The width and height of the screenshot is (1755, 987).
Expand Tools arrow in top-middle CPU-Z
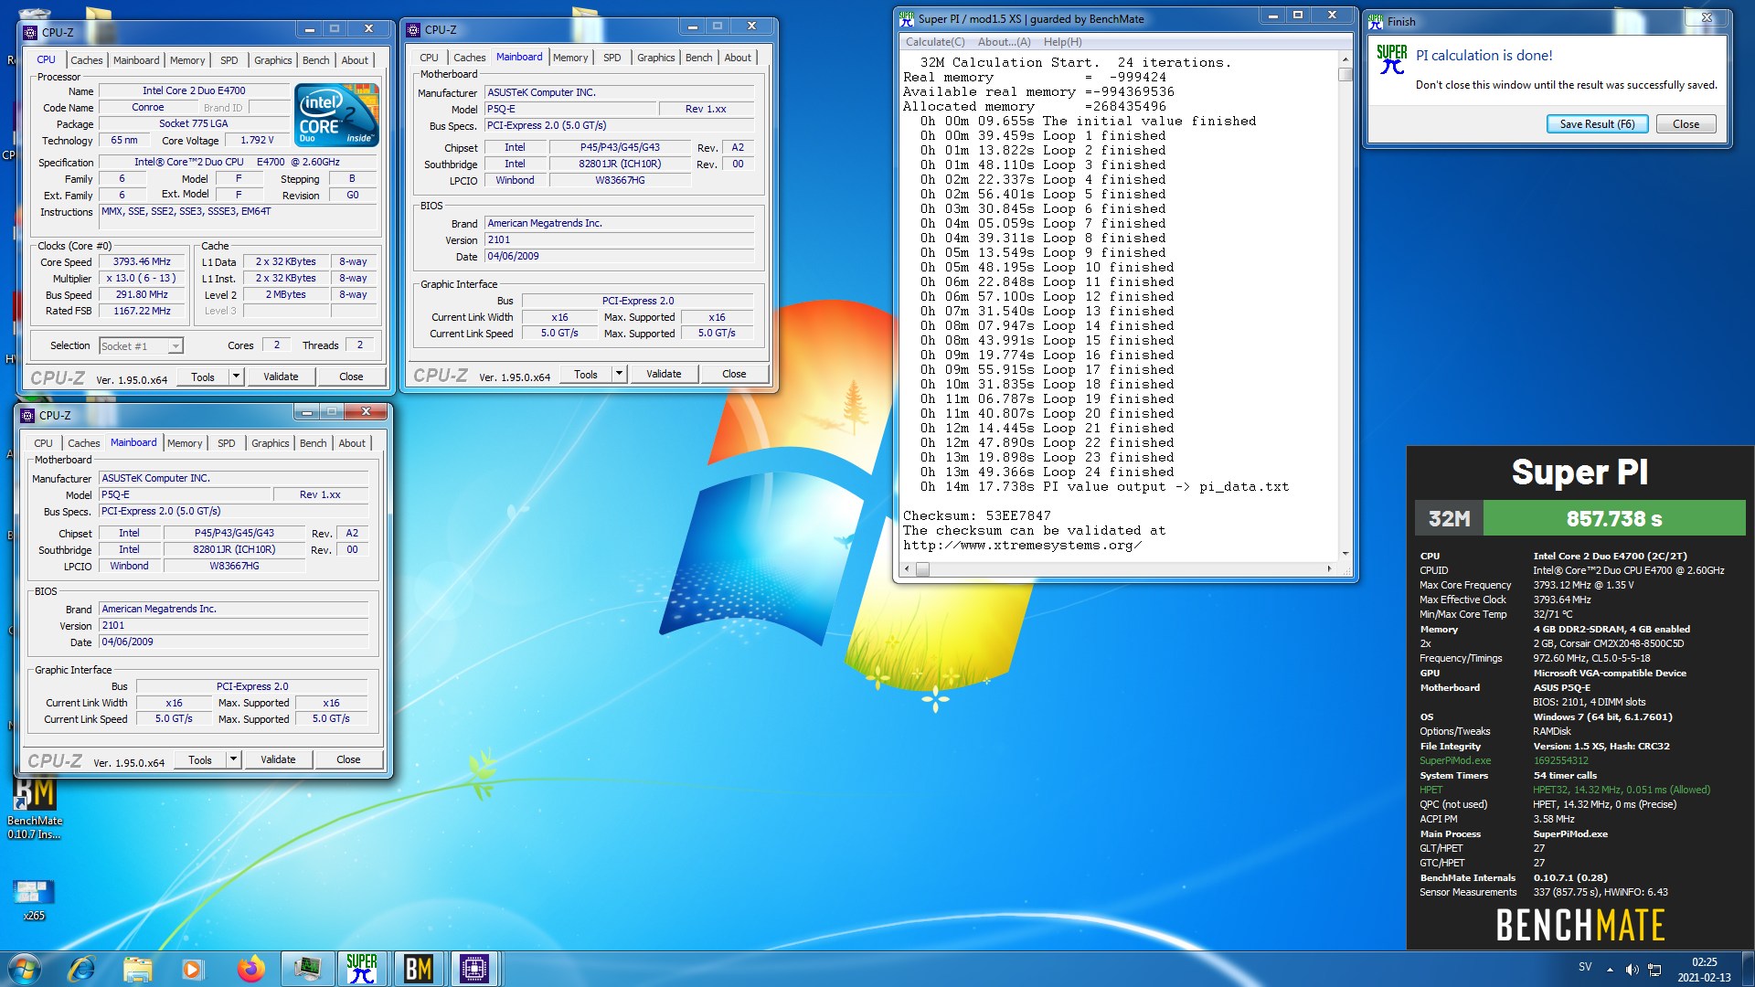620,374
